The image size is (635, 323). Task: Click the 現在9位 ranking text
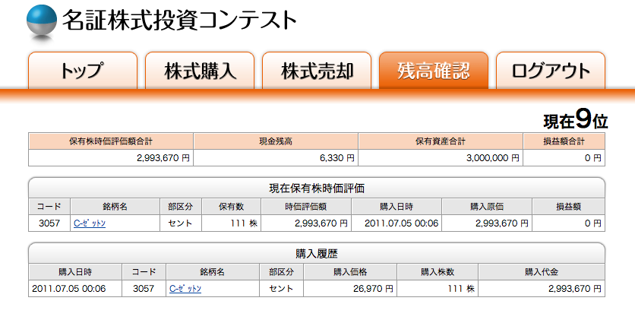tap(575, 119)
